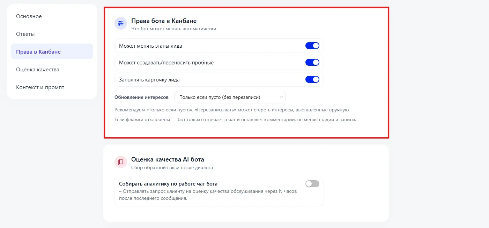Screen dimensions: 489x228
Task: Disable the Может менять этапы лида toggle
Action: [x=312, y=46]
